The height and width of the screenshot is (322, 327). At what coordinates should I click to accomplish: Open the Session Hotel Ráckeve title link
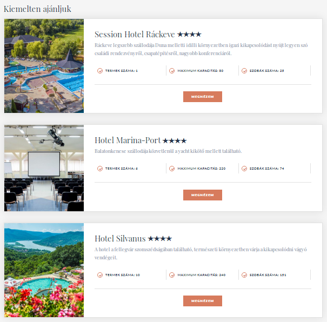tap(135, 35)
